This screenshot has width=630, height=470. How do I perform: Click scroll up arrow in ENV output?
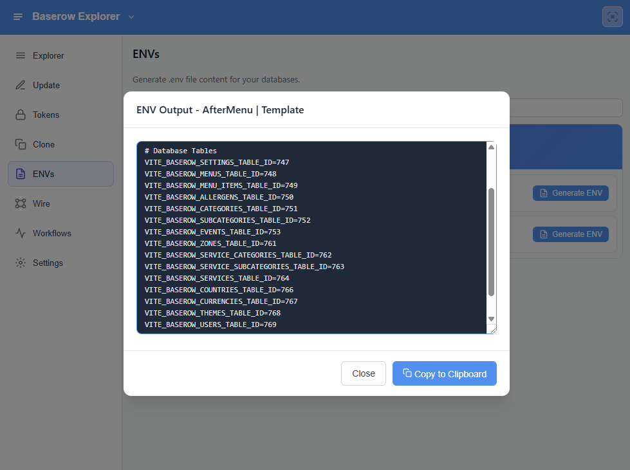[491, 147]
